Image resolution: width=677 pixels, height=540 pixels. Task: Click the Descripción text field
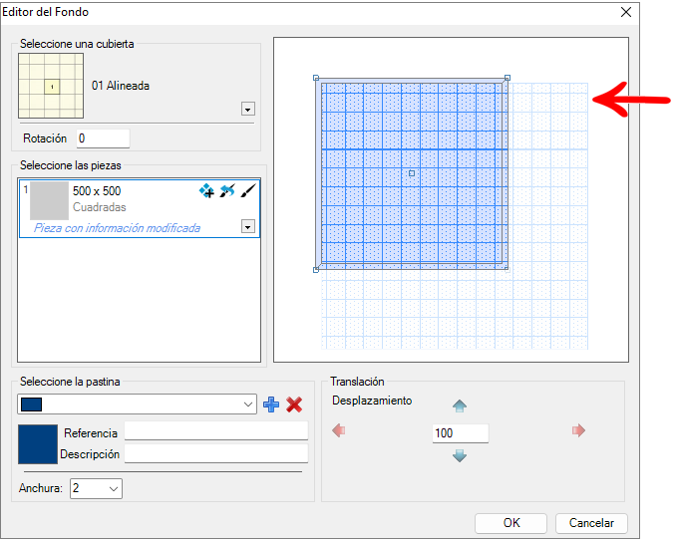pyautogui.click(x=216, y=453)
